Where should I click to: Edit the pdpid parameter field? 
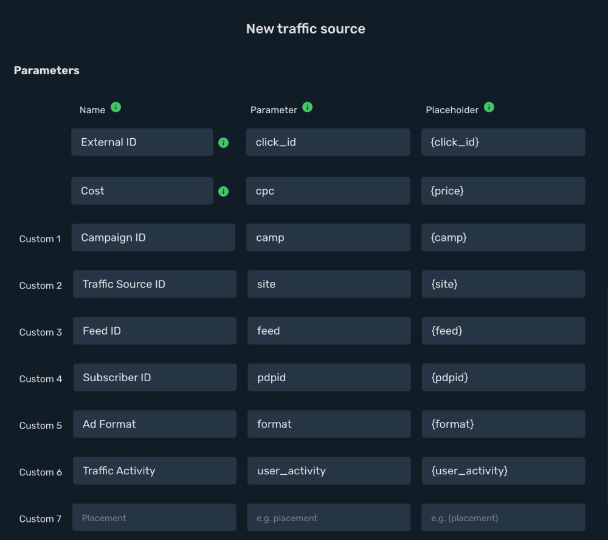tap(329, 377)
